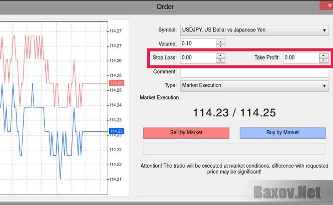Decrement Take Profit with the down arrow
This screenshot has width=333, height=205.
[323, 60]
